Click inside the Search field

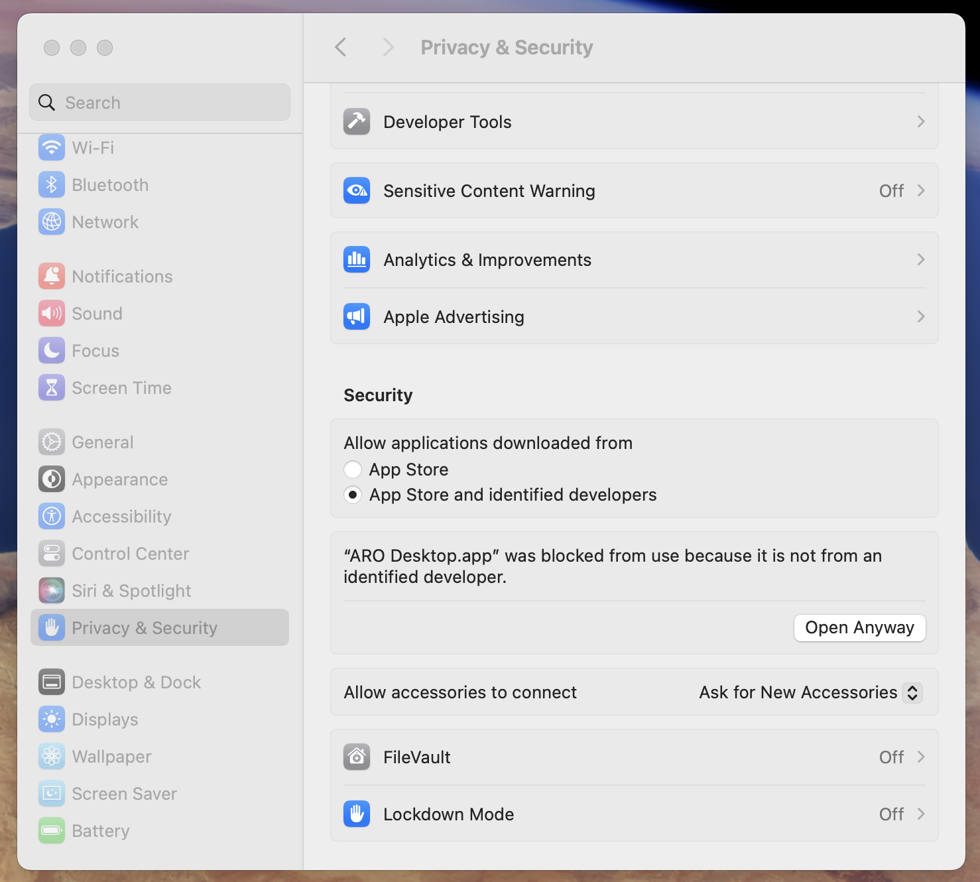pyautogui.click(x=159, y=102)
